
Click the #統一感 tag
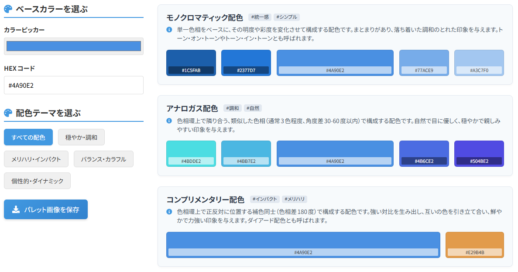point(259,17)
